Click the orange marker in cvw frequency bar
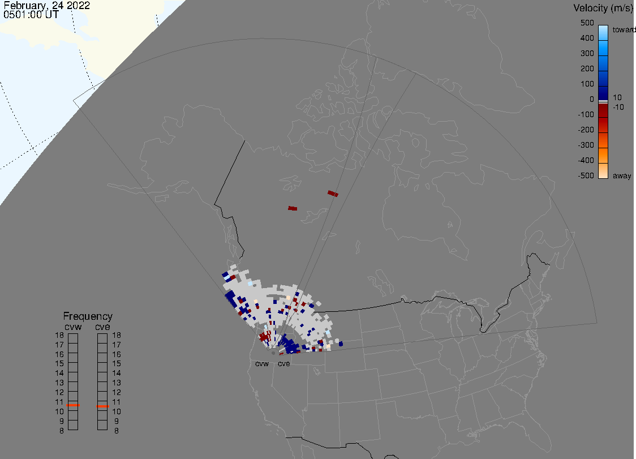This screenshot has width=636, height=459. [73, 405]
